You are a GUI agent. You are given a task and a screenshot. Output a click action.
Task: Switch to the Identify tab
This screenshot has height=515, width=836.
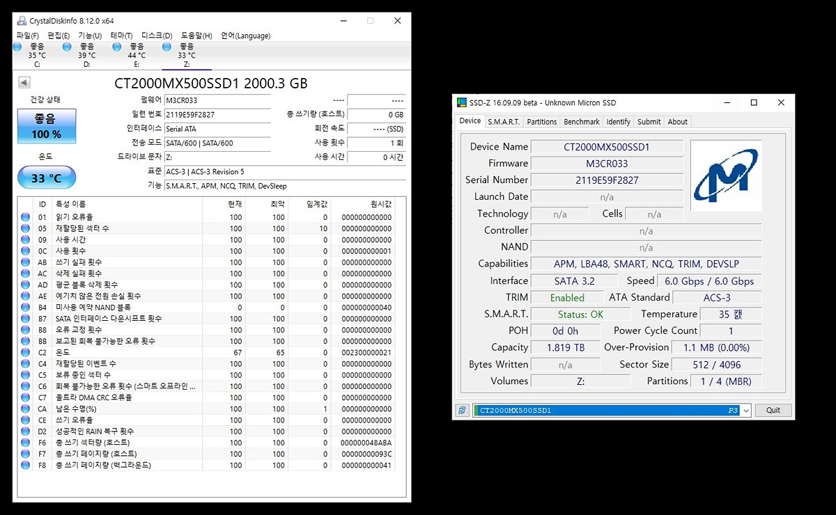pos(619,122)
